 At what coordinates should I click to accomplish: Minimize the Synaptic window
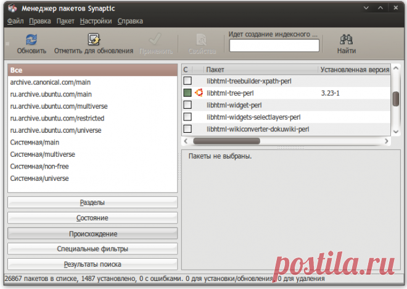[366, 8]
